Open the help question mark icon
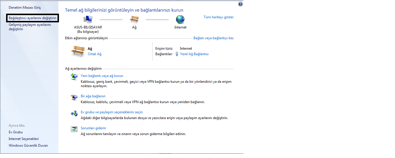Viewport: 395px width, 158px height. point(240,4)
